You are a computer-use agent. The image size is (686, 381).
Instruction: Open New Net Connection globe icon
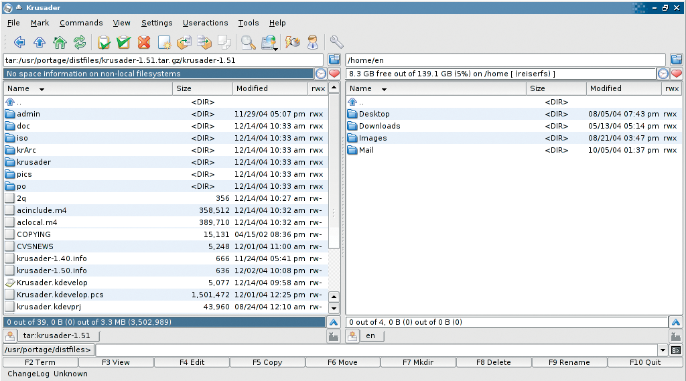[x=269, y=42]
